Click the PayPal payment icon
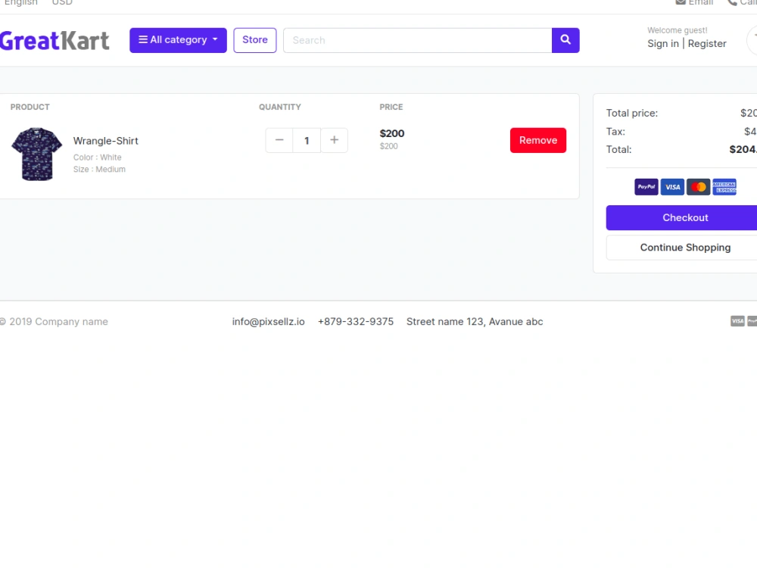This screenshot has height=568, width=757. [x=646, y=187]
